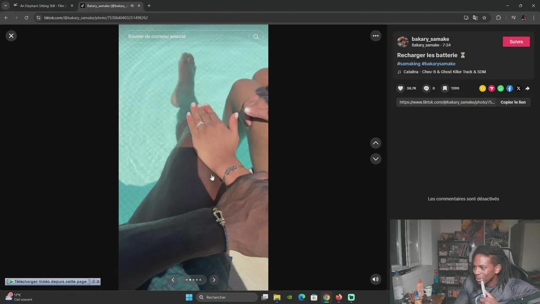This screenshot has width=540, height=304.
Task: Focus the 'Trouver du contenu associé' search field
Action: 187,36
